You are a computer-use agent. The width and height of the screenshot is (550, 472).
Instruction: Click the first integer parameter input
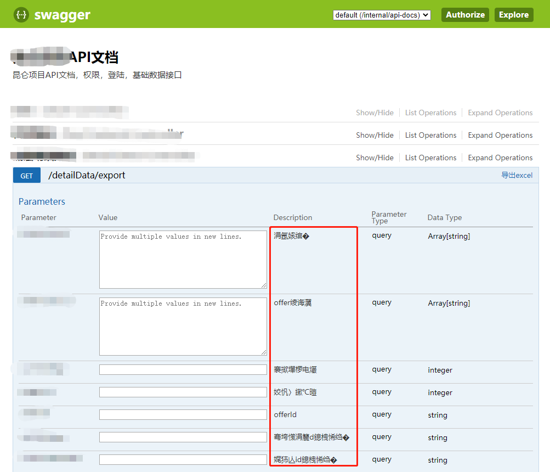pos(183,369)
